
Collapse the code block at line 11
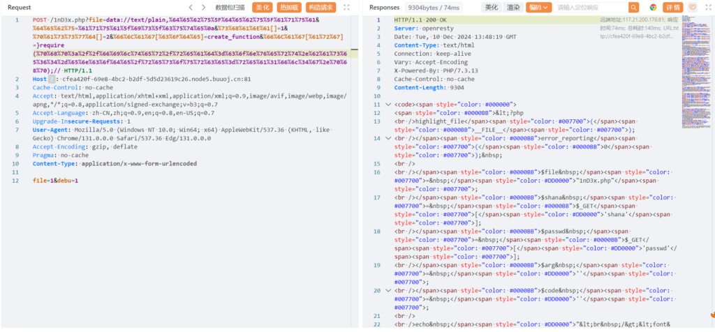388,104
